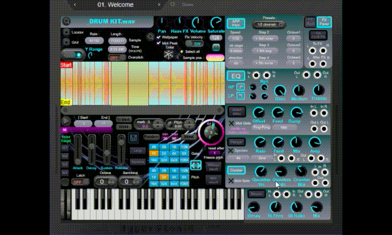The width and height of the screenshot is (392, 235).
Task: Click the delay Offset knob
Action: coord(258,113)
